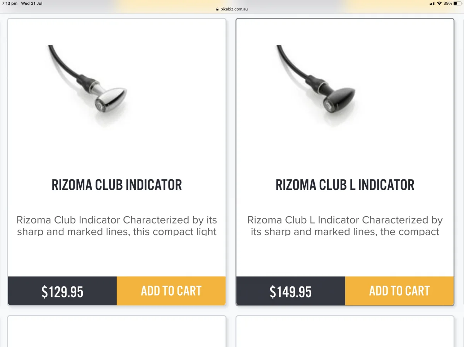Select the partially visible bottom-left product card

tap(117, 332)
